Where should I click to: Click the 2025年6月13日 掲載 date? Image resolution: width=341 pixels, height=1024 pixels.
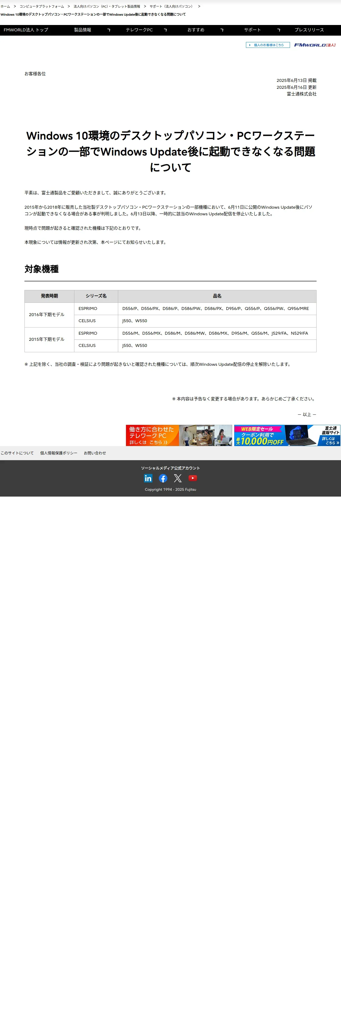click(297, 80)
